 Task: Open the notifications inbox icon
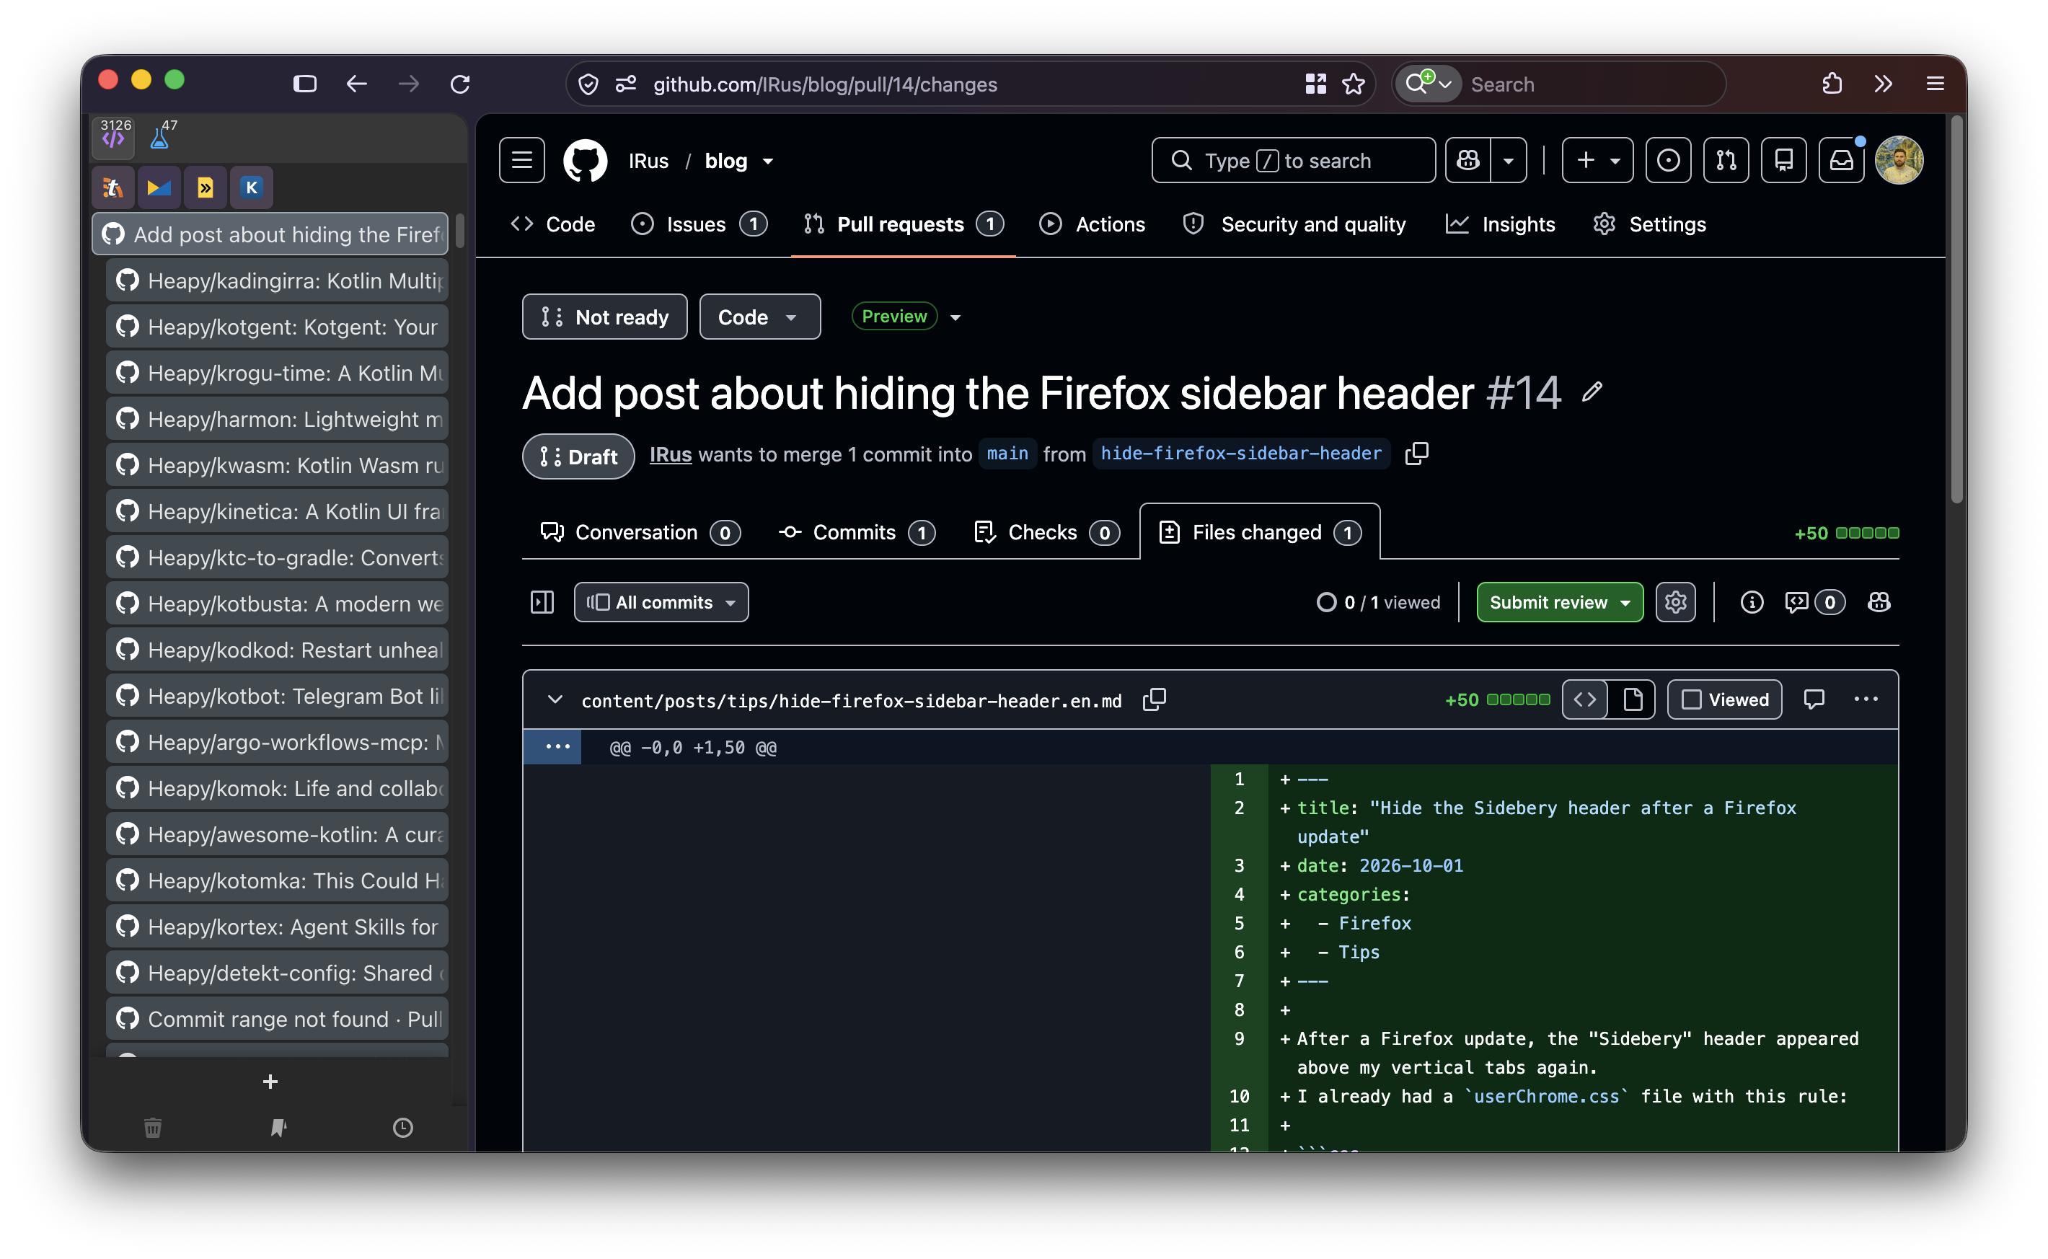(x=1841, y=160)
